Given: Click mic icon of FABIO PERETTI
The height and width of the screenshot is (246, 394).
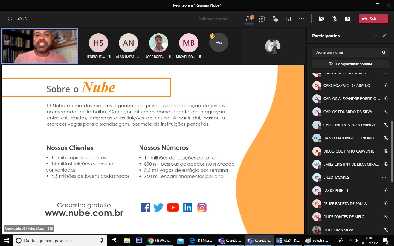Looking at the screenshot, I should tap(386, 191).
